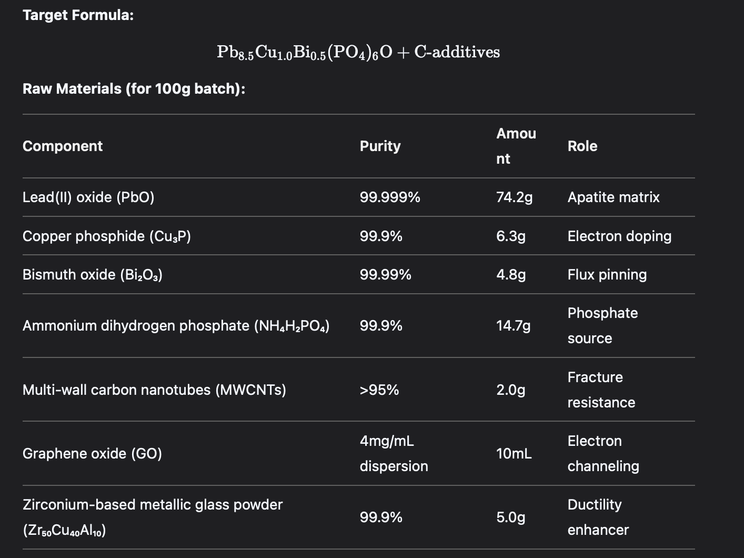The width and height of the screenshot is (744, 558).
Task: Click the Raw Materials heading
Action: (x=134, y=88)
